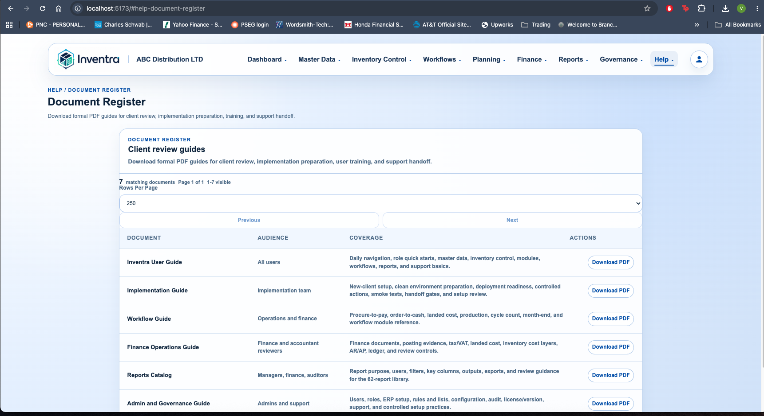Image resolution: width=764 pixels, height=416 pixels.
Task: Click the browser home icon
Action: click(59, 8)
